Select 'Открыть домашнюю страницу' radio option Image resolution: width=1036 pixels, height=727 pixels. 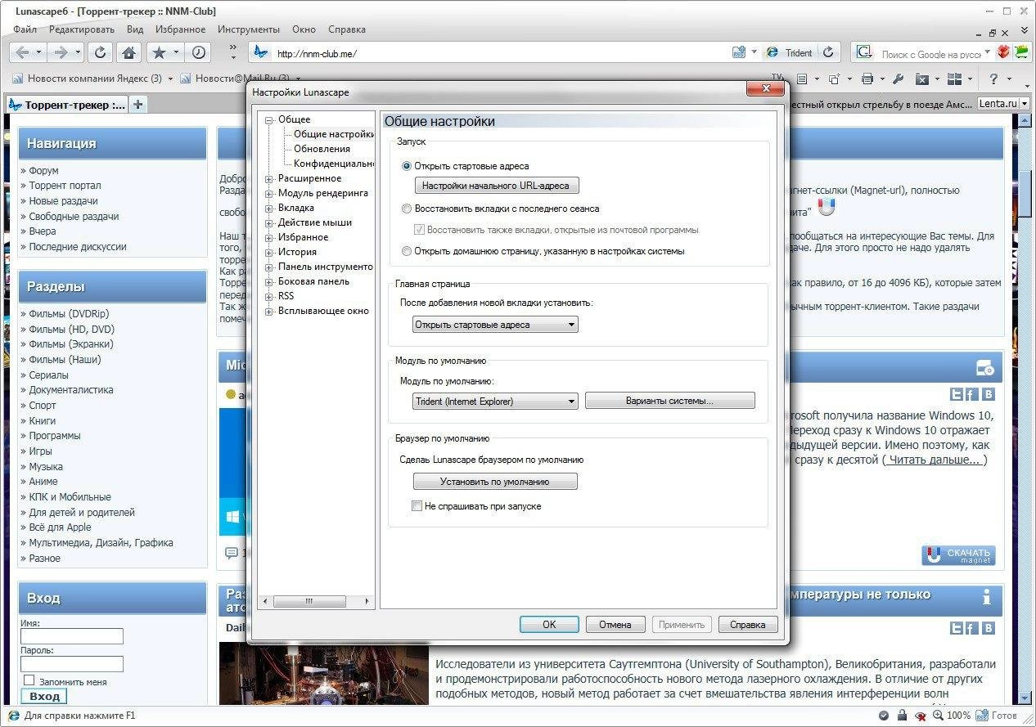pyautogui.click(x=407, y=251)
